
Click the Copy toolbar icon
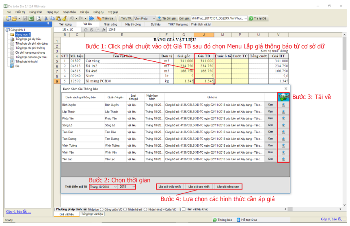pyautogui.click(x=52, y=18)
